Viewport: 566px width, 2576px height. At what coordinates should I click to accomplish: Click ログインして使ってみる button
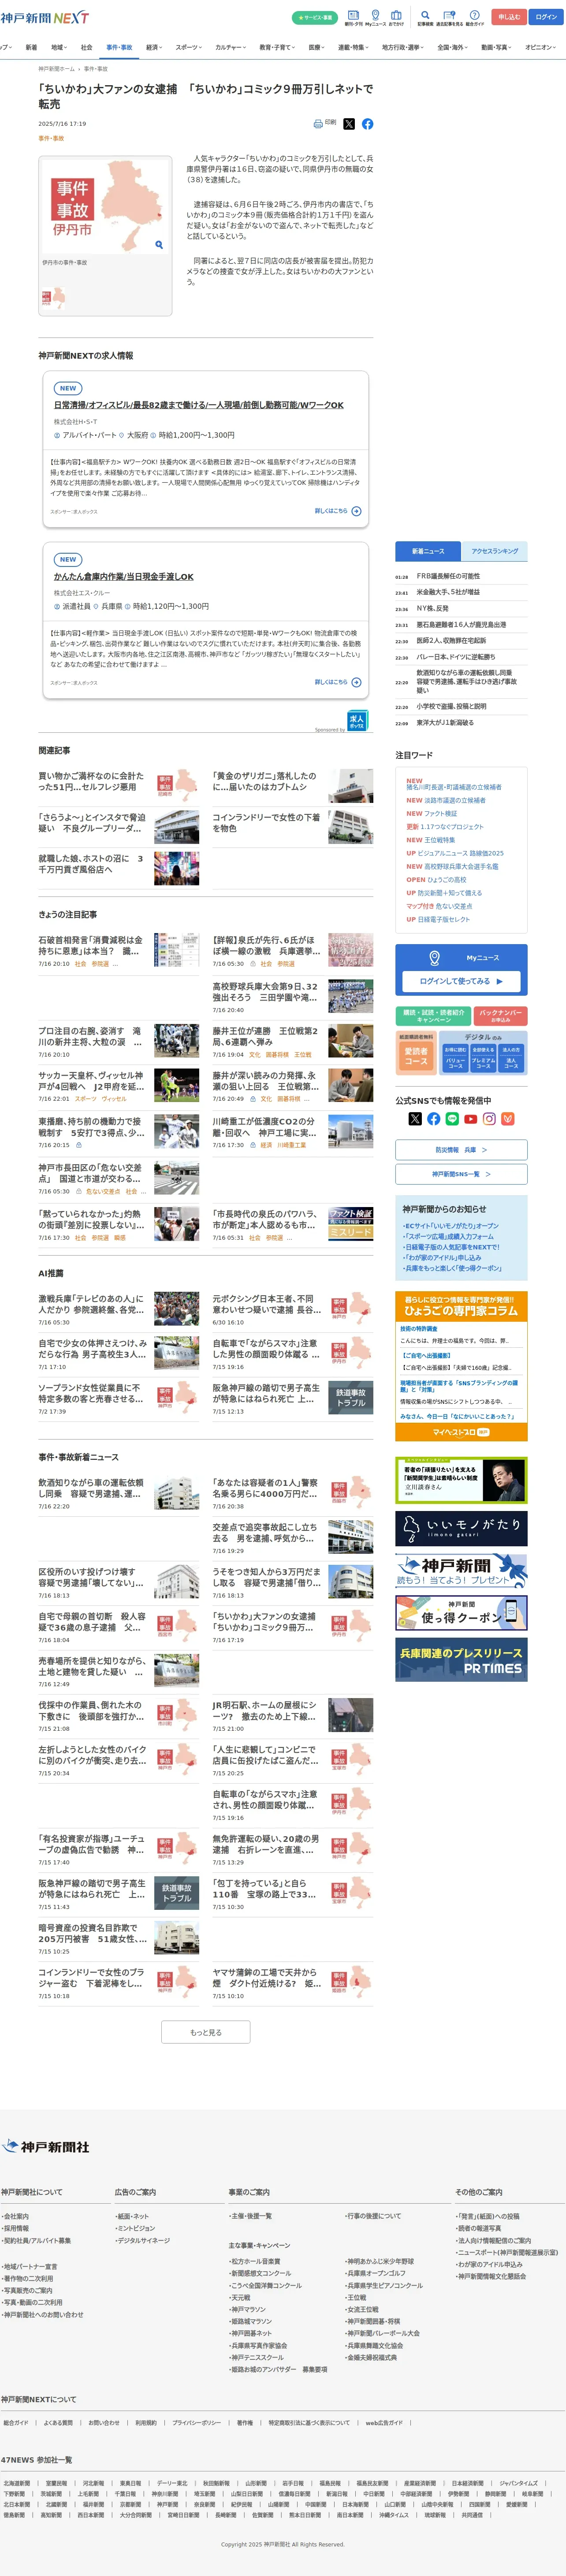461,981
